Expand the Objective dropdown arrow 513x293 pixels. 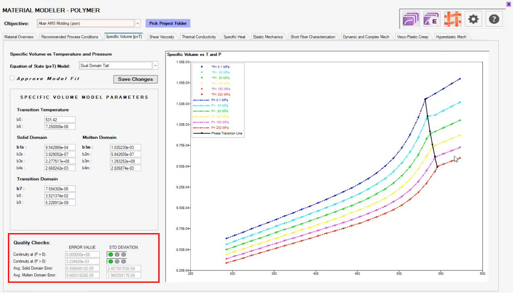[137, 23]
